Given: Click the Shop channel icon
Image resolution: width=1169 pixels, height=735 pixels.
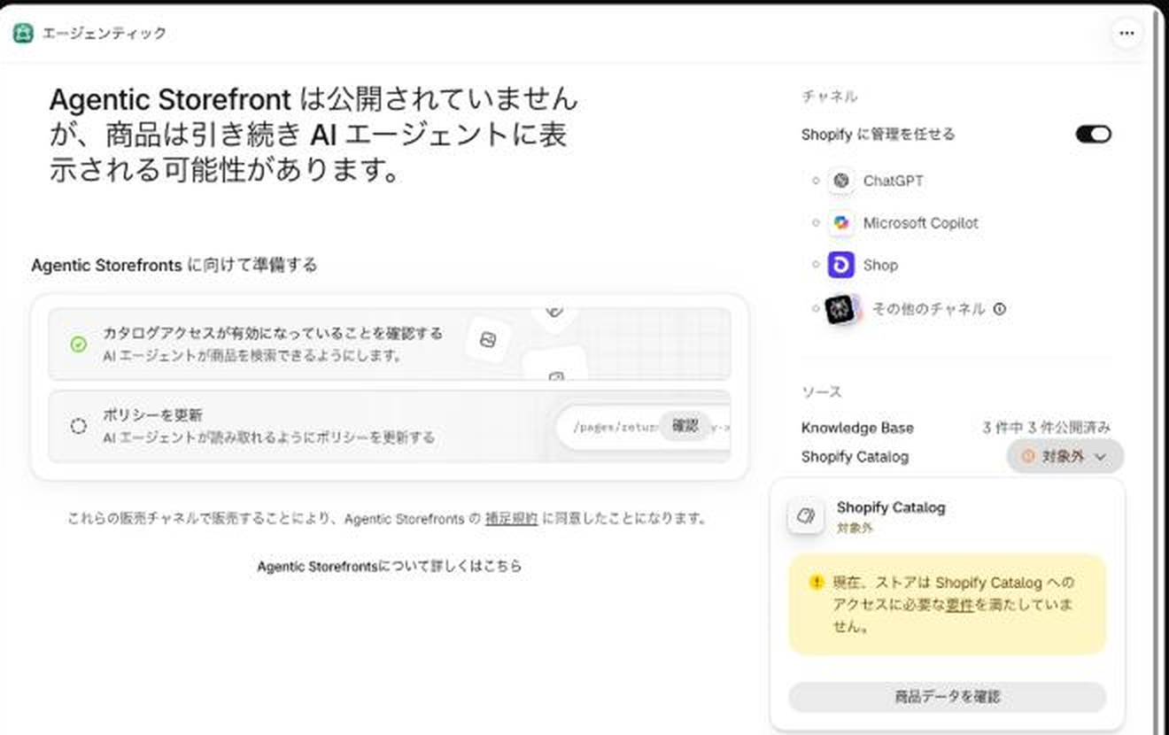Looking at the screenshot, I should point(840,265).
